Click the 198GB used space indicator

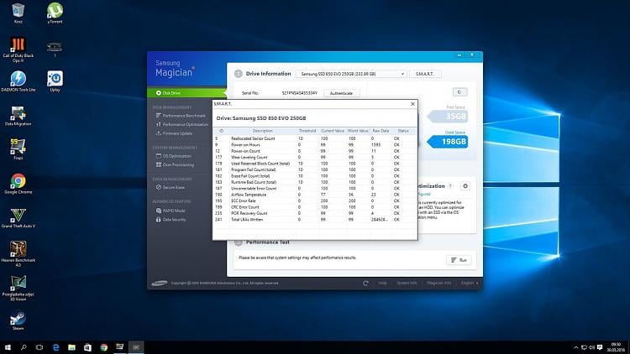click(x=448, y=142)
